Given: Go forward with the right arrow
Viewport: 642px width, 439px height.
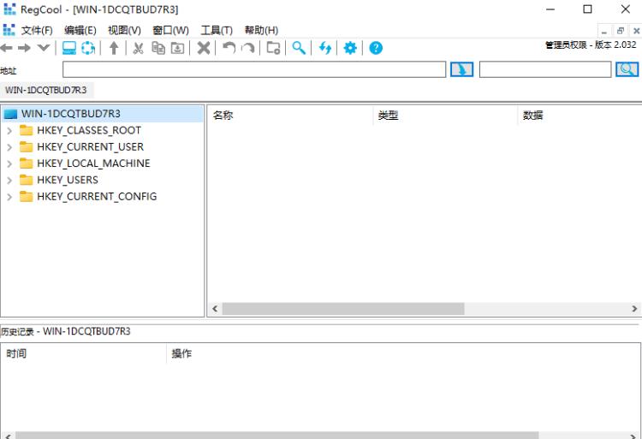Looking at the screenshot, I should pyautogui.click(x=24, y=48).
